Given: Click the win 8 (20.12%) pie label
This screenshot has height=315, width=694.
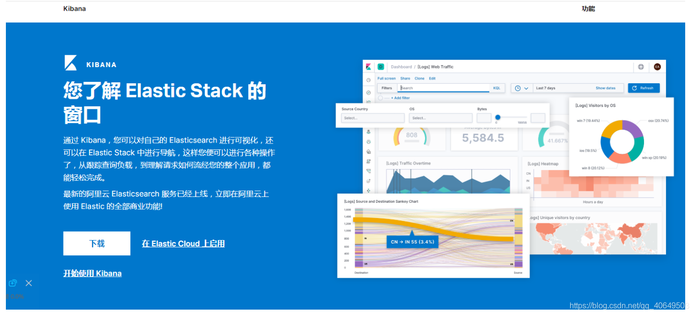Looking at the screenshot, I should click(593, 168).
